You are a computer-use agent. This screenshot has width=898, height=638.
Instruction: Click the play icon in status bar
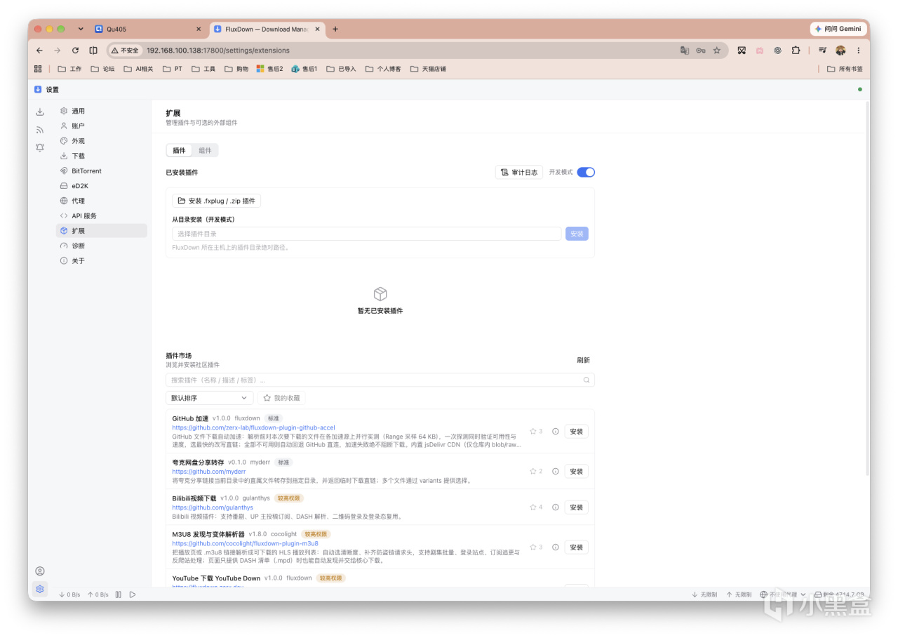(x=133, y=594)
